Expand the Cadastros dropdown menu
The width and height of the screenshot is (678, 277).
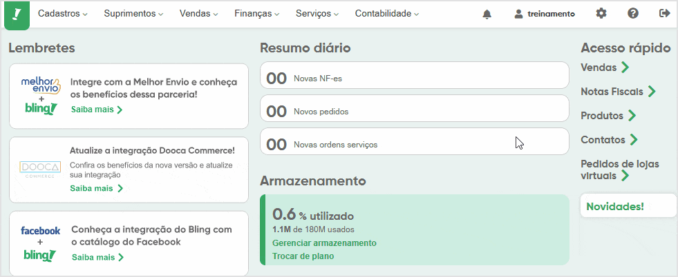[x=63, y=14]
